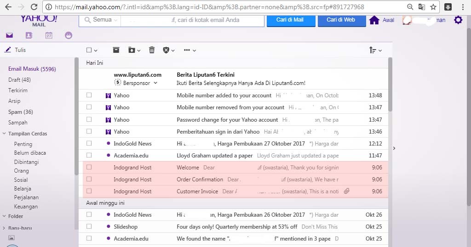This screenshot has height=247, width=471.
Task: Tick checkbox for Academia.edu Lloyd Graham email
Action: [x=89, y=156]
